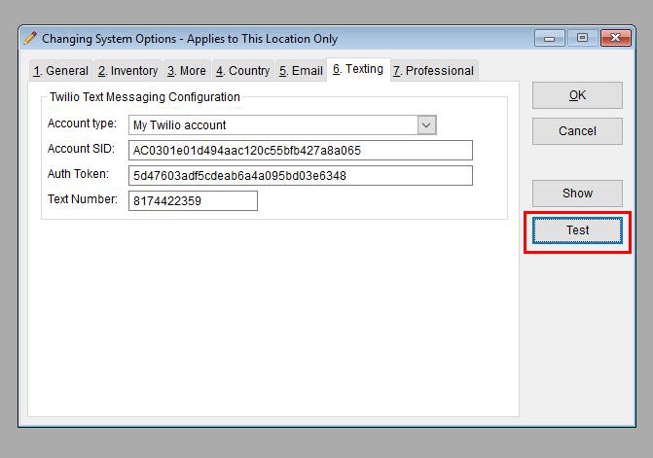Click the Show button
653x458 pixels.
click(577, 193)
